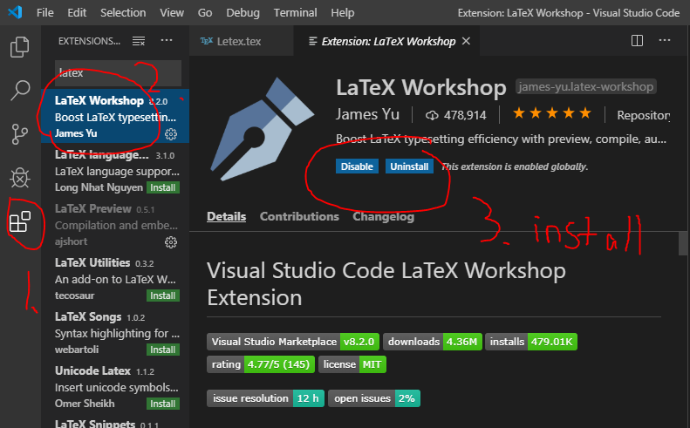
Task: Click the five-star rating of LaTeX Workshop
Action: pos(552,114)
